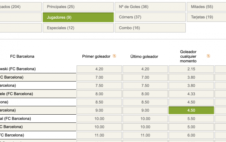The image size is (226, 142).
Task: Open the Tarjetas (19) tab
Action: point(206,17)
